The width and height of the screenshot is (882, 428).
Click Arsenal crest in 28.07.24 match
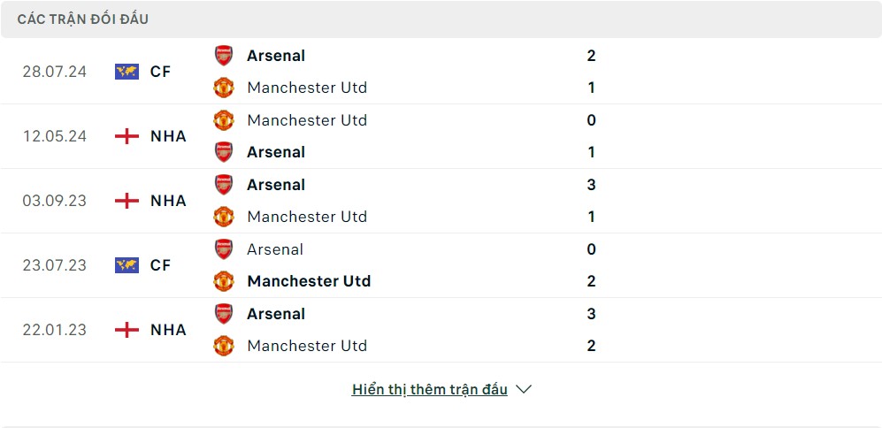(x=224, y=56)
